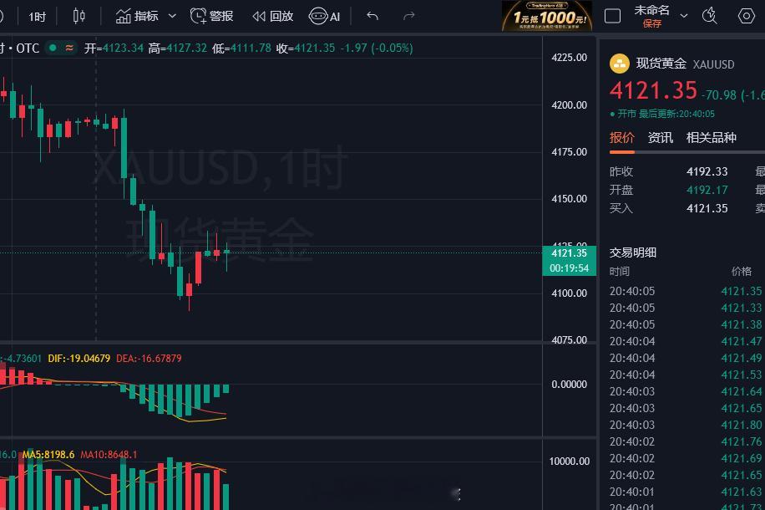The width and height of the screenshot is (765, 510).
Task: Select the 报价 tab
Action: tap(621, 138)
